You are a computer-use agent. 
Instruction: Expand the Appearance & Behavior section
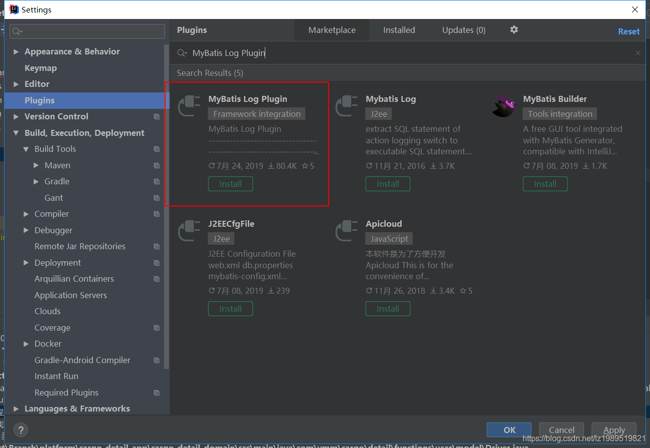[16, 52]
